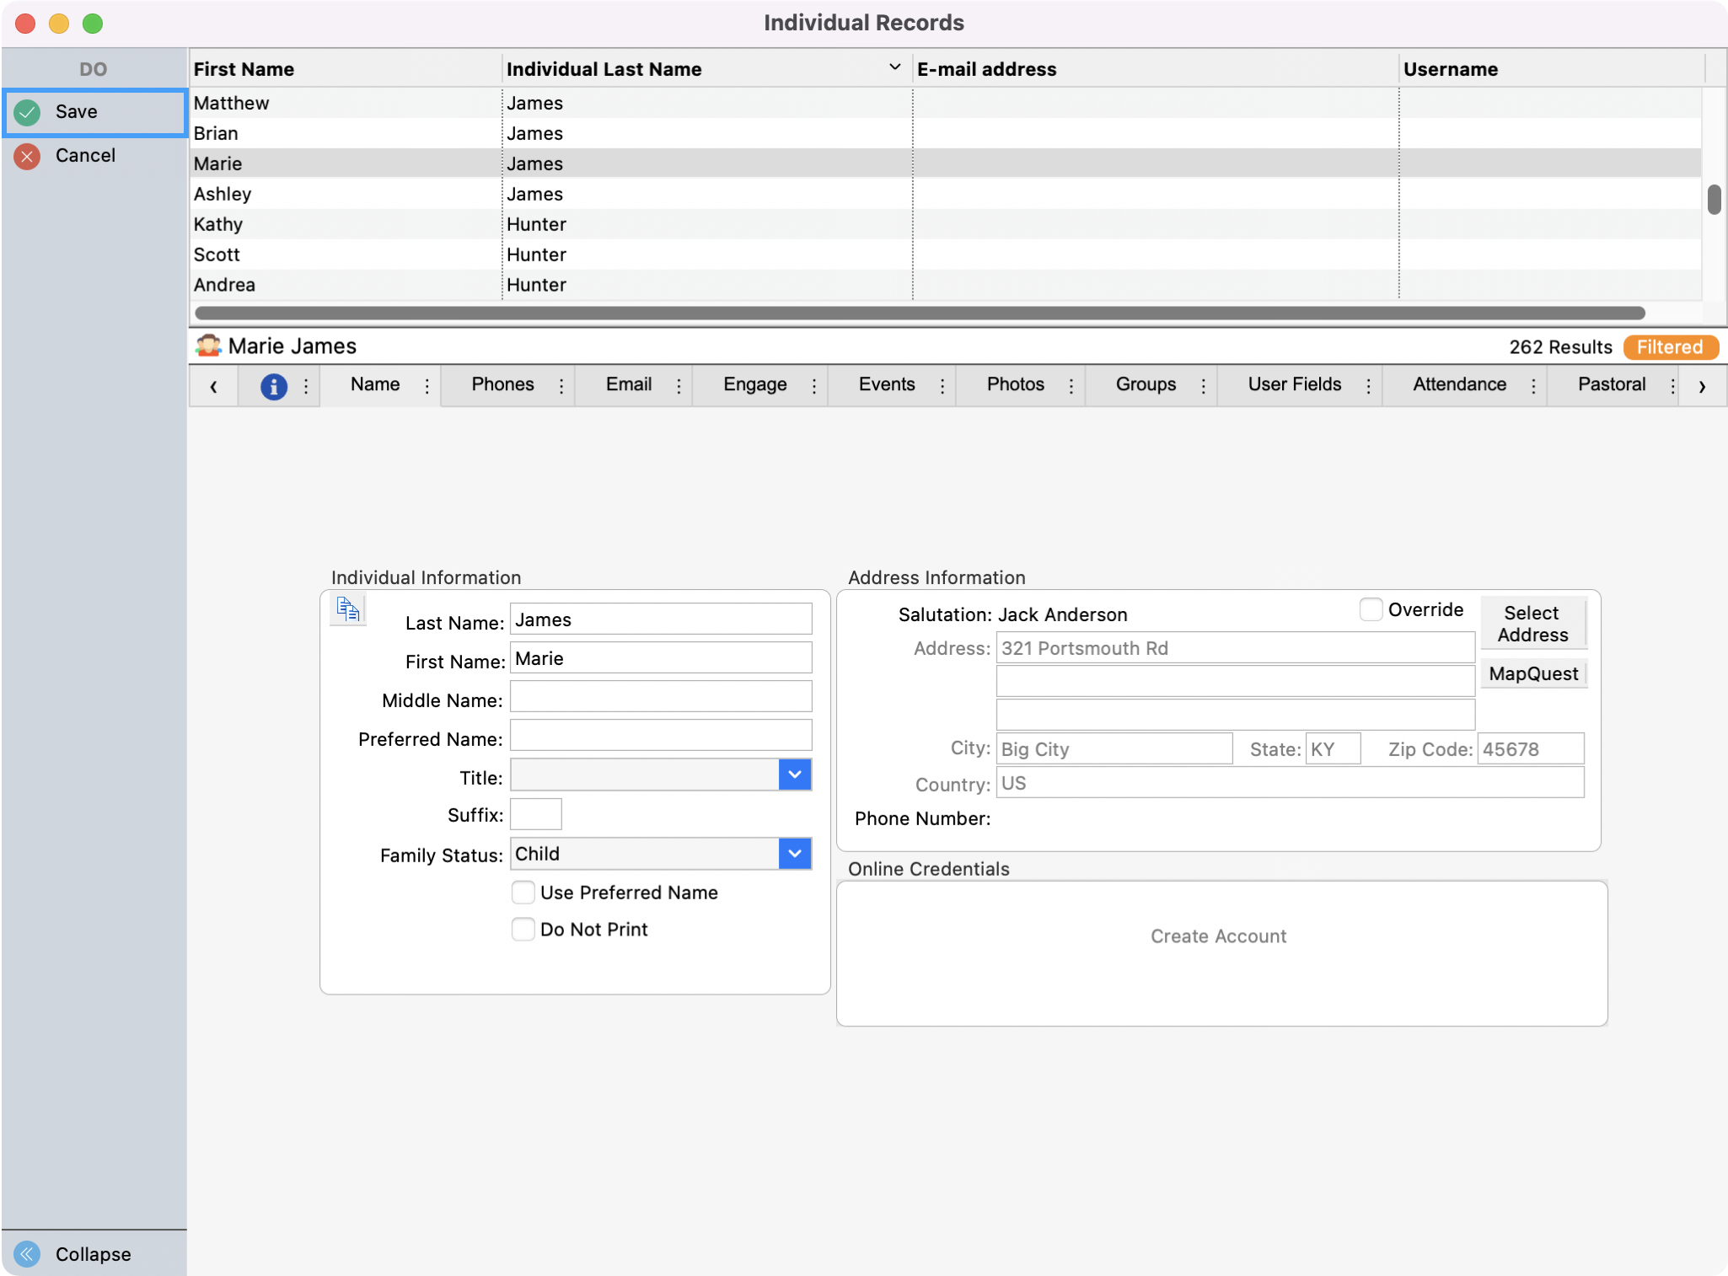Click the sort chevron on Individual Last Name column
Image resolution: width=1728 pixels, height=1276 pixels.
pyautogui.click(x=894, y=67)
